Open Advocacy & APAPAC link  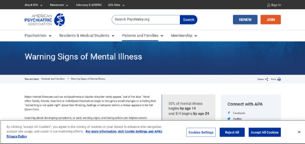coord(89,5)
